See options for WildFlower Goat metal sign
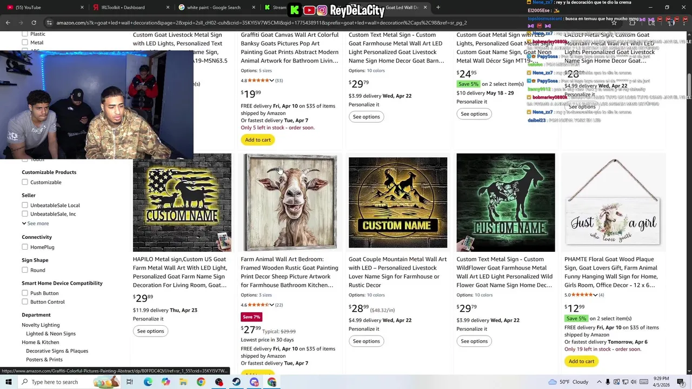The image size is (692, 389). tap(474, 341)
